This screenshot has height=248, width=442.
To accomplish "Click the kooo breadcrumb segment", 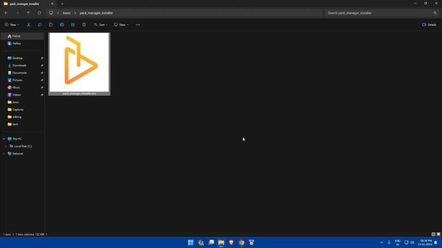I will (66, 13).
